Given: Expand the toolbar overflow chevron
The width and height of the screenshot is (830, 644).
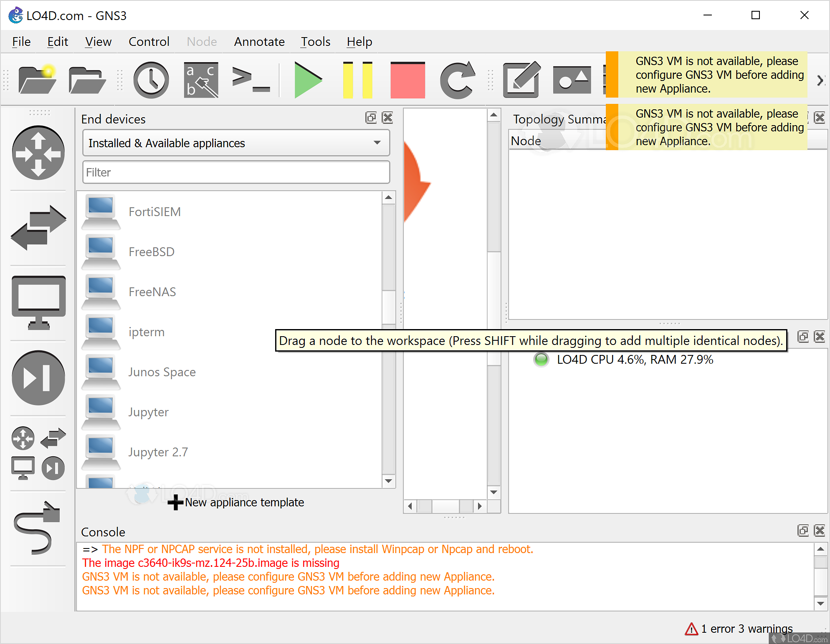Looking at the screenshot, I should (820, 80).
